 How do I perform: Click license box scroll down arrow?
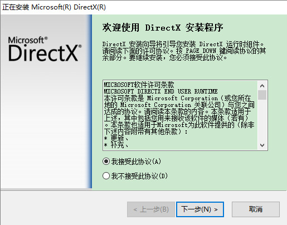tap(262, 145)
